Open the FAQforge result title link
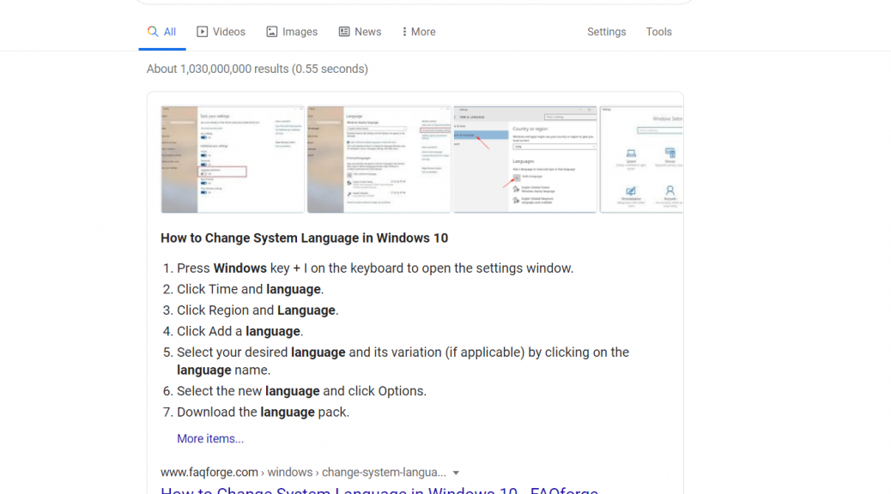This screenshot has height=494, width=891. click(x=379, y=490)
